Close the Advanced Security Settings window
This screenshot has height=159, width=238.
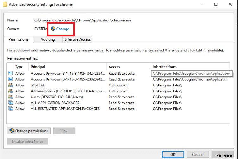click(x=230, y=4)
